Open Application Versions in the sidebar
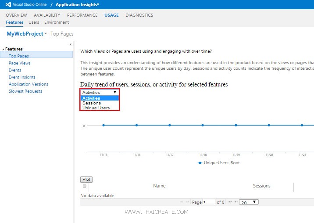 click(29, 84)
